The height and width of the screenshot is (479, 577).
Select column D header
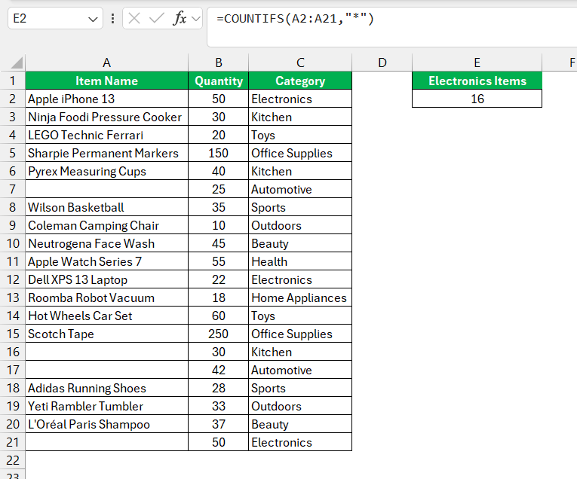click(382, 63)
